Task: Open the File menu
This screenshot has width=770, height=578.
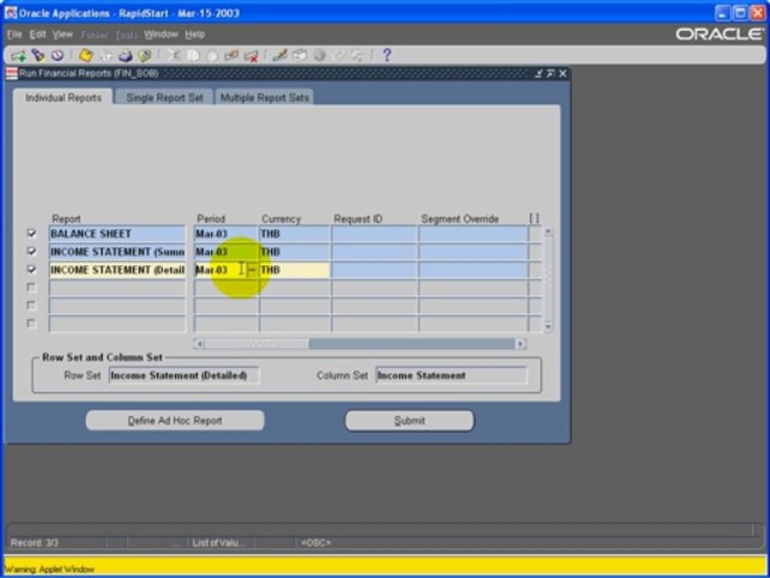Action: point(14,35)
